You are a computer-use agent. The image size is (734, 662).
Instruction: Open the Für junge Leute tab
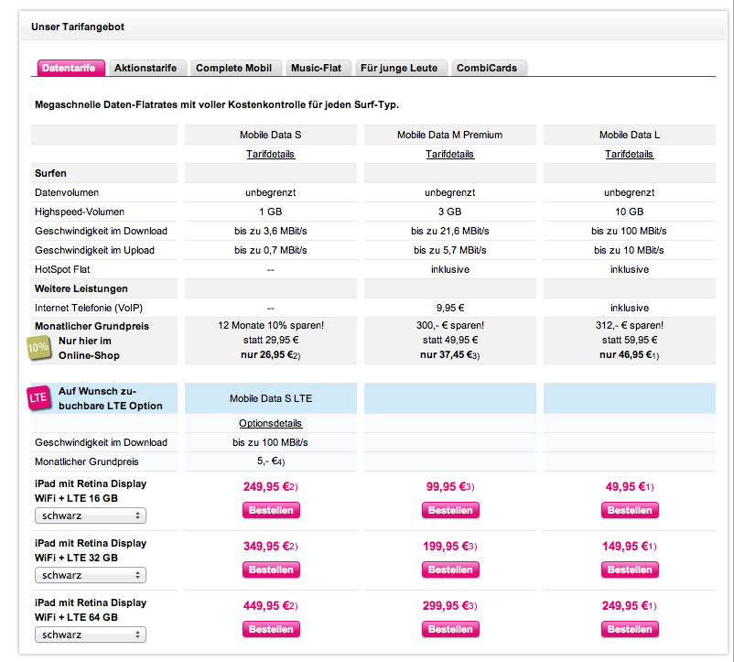(x=400, y=68)
